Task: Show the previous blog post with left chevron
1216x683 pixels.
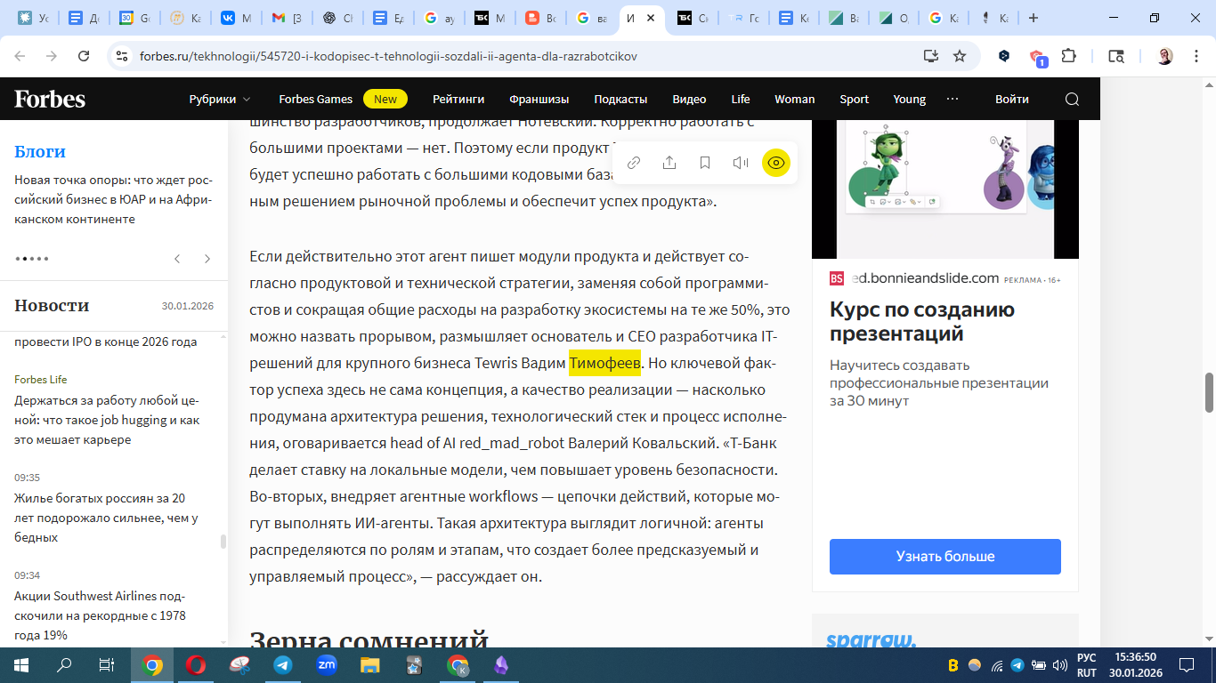Action: point(177,259)
